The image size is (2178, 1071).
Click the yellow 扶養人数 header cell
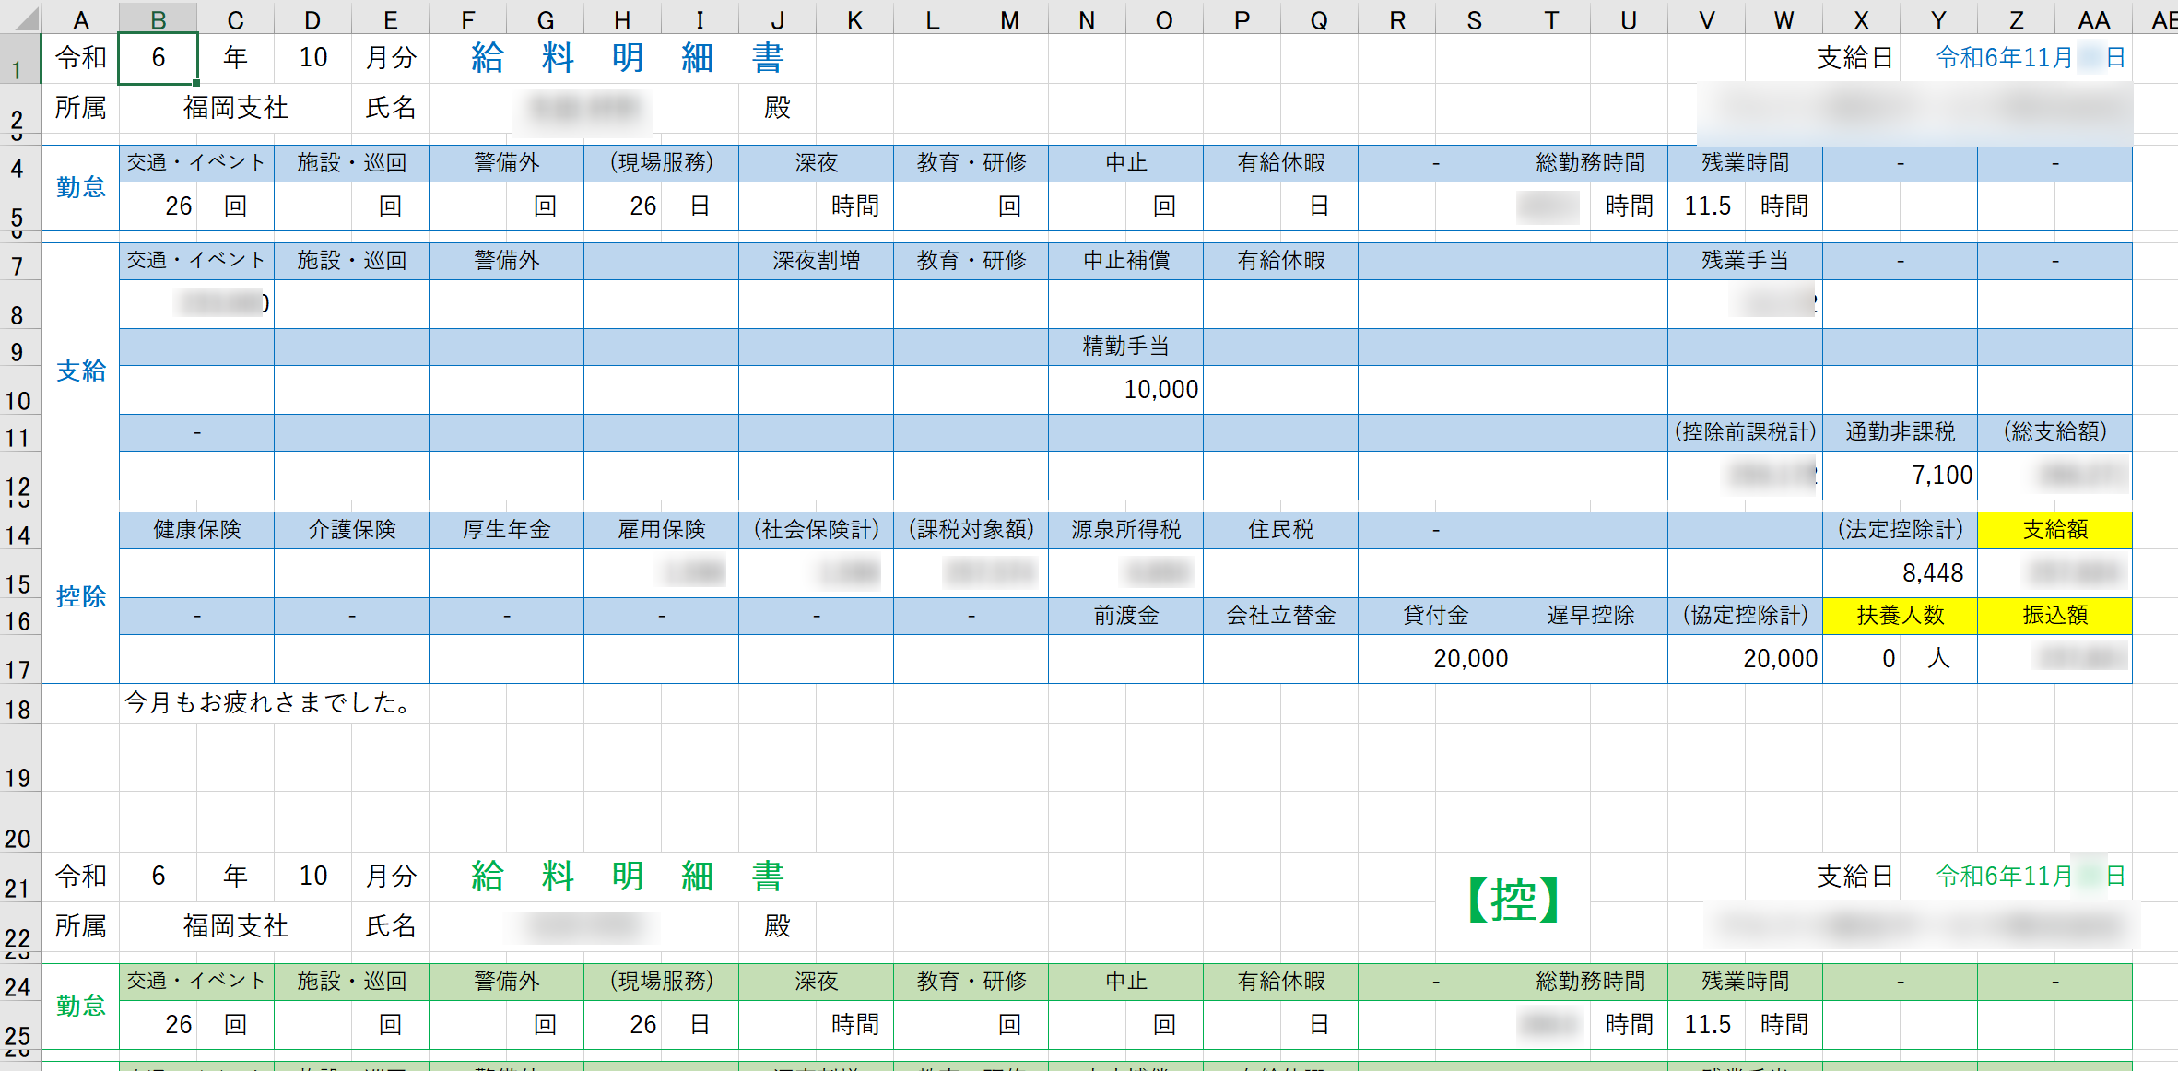click(x=1900, y=616)
